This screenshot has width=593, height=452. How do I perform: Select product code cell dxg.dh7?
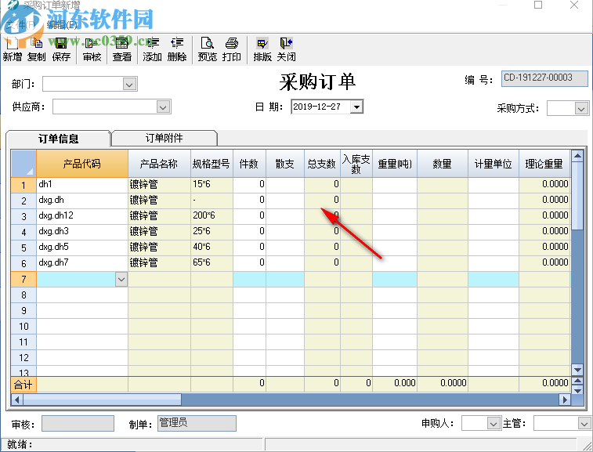(x=82, y=263)
